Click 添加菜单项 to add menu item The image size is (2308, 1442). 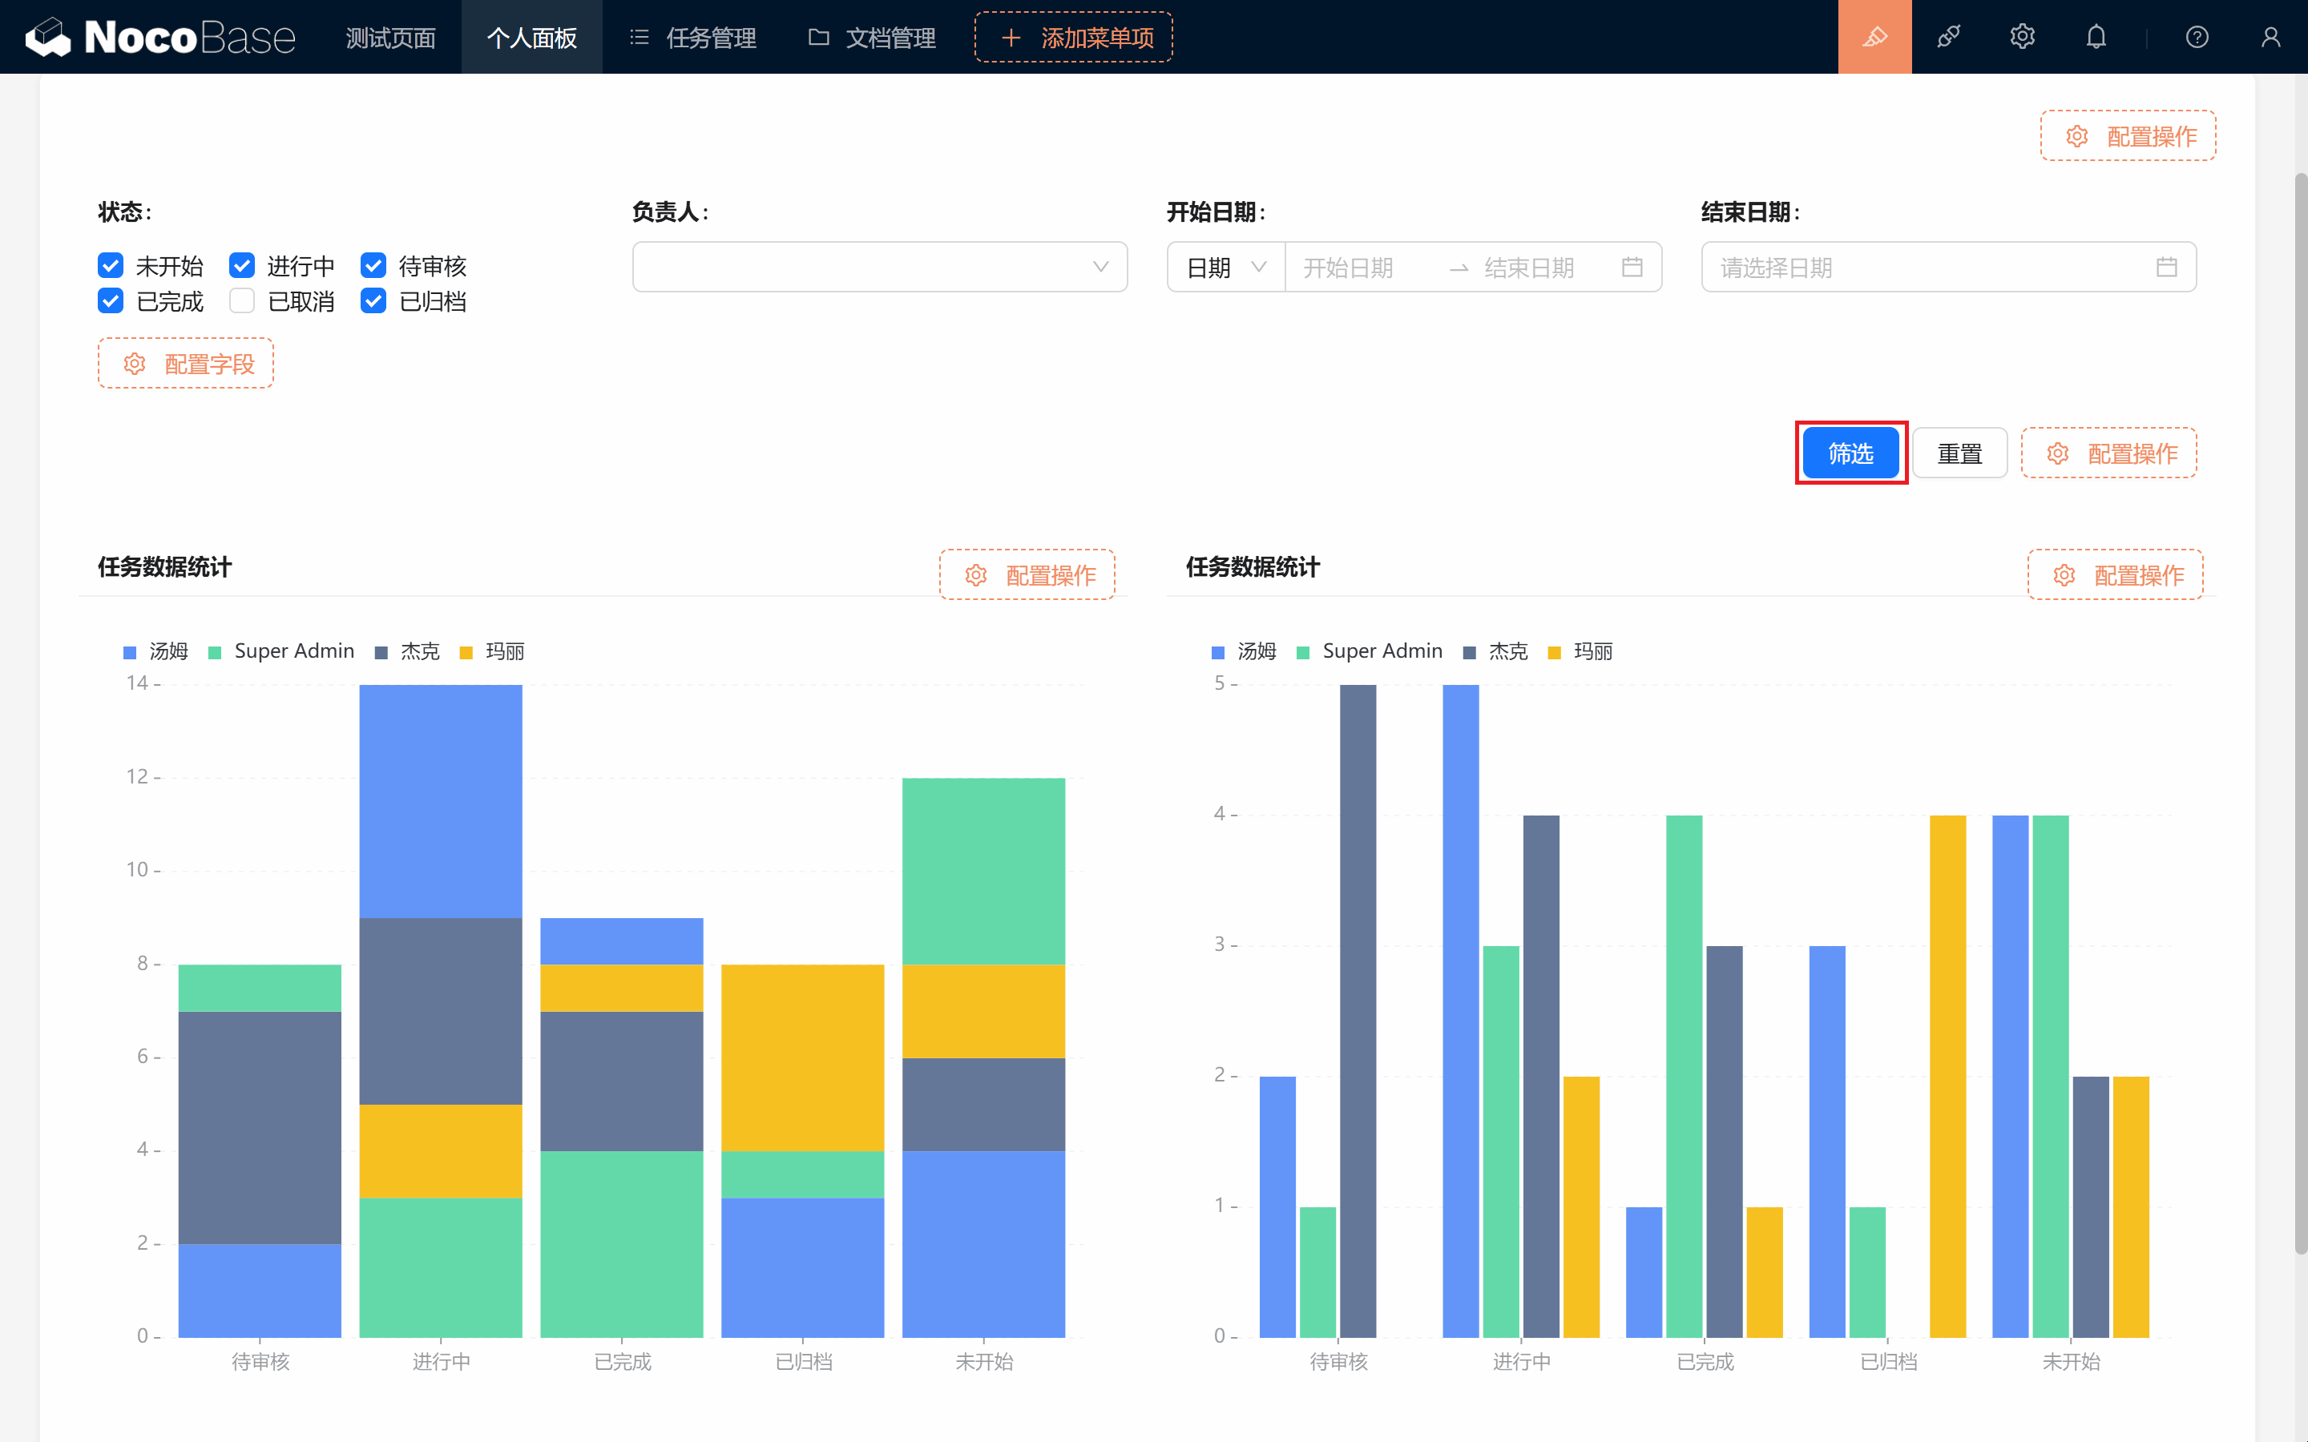1073,37
